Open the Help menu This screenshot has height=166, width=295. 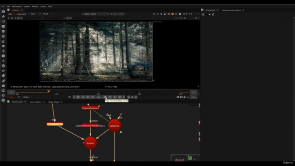tap(50, 6)
